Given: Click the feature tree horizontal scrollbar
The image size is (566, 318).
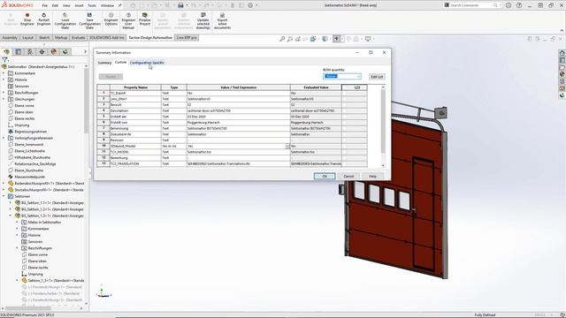Looking at the screenshot, I should click(x=27, y=308).
